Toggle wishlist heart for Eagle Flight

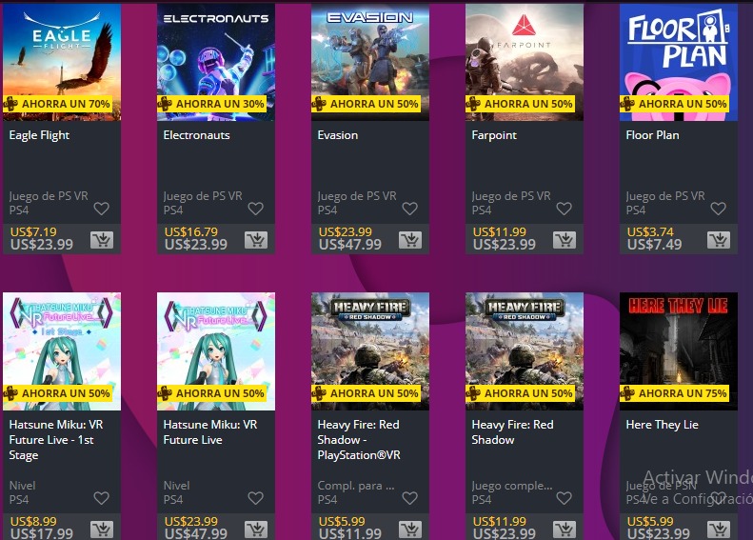point(101,209)
